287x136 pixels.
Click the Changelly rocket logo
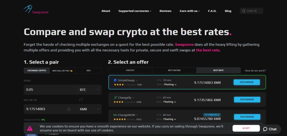(x=115, y=98)
